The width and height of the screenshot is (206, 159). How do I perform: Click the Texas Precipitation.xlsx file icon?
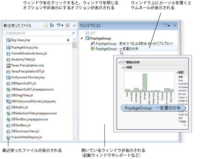[x=9, y=66]
